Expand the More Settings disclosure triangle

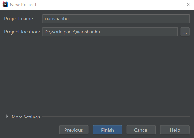tap(7, 117)
